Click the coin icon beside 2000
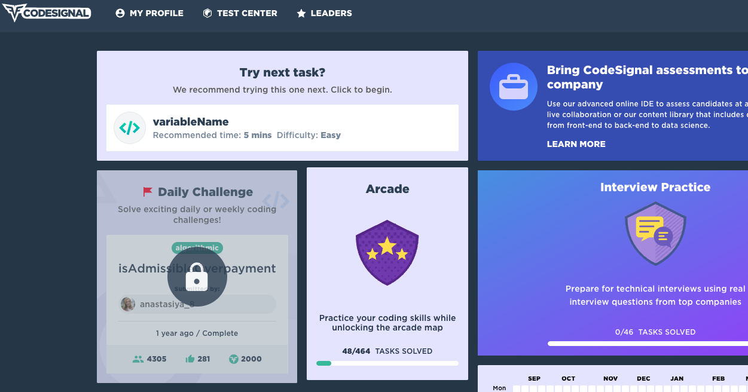Image resolution: width=748 pixels, height=392 pixels. pos(234,359)
